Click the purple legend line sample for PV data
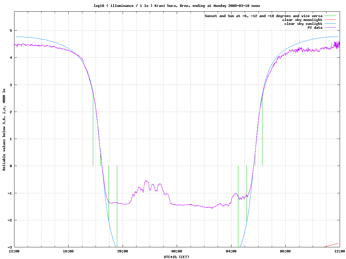This screenshot has width=346, height=259. tap(330, 28)
